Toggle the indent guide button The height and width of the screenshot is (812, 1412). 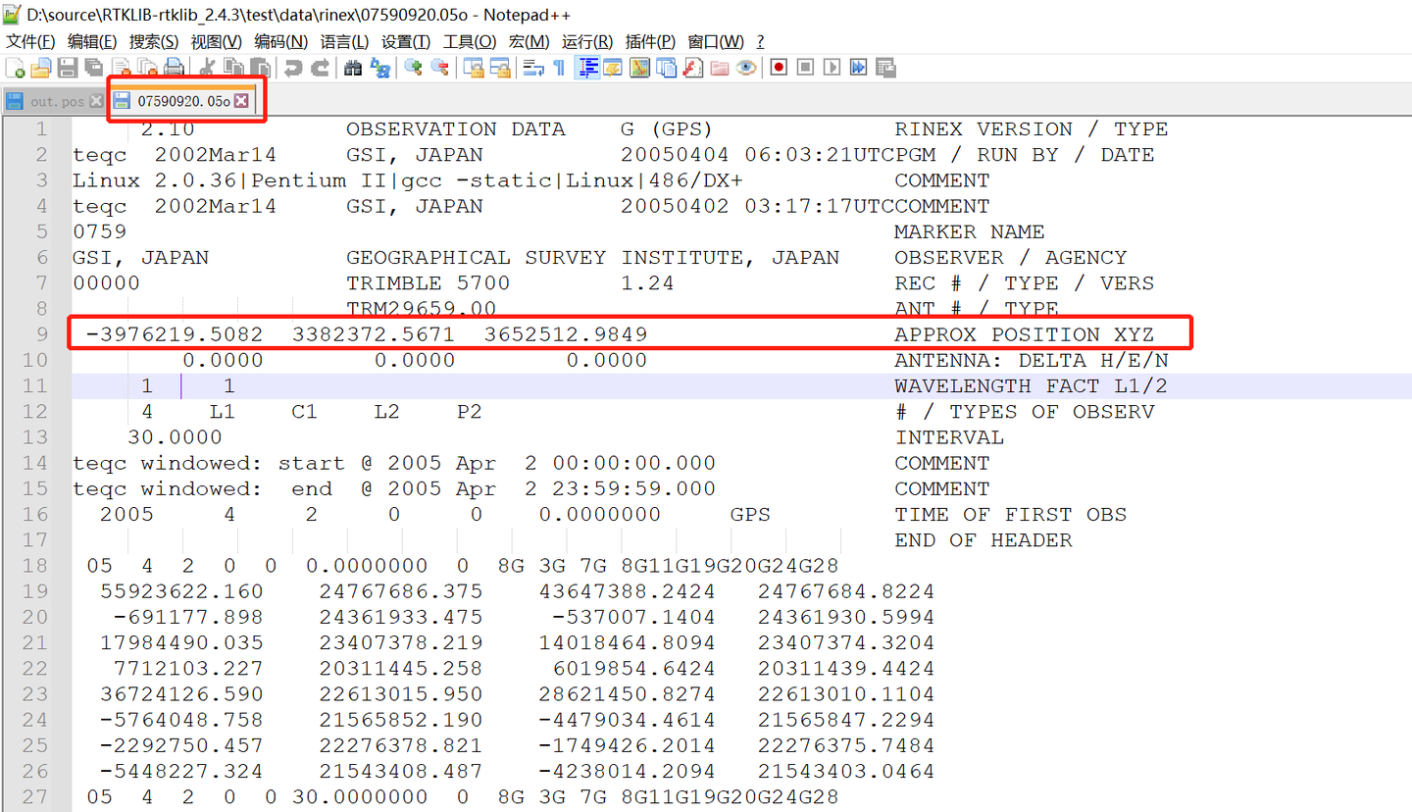click(589, 68)
